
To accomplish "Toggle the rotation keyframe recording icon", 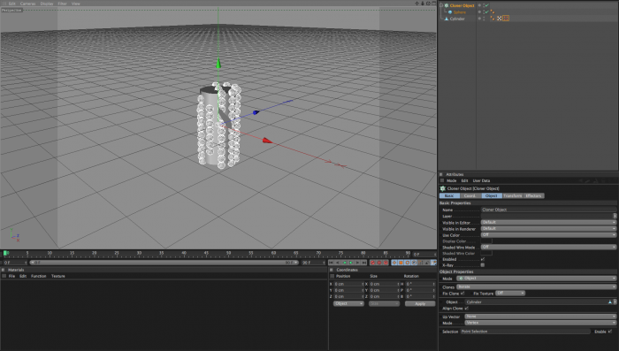I will [x=408, y=263].
